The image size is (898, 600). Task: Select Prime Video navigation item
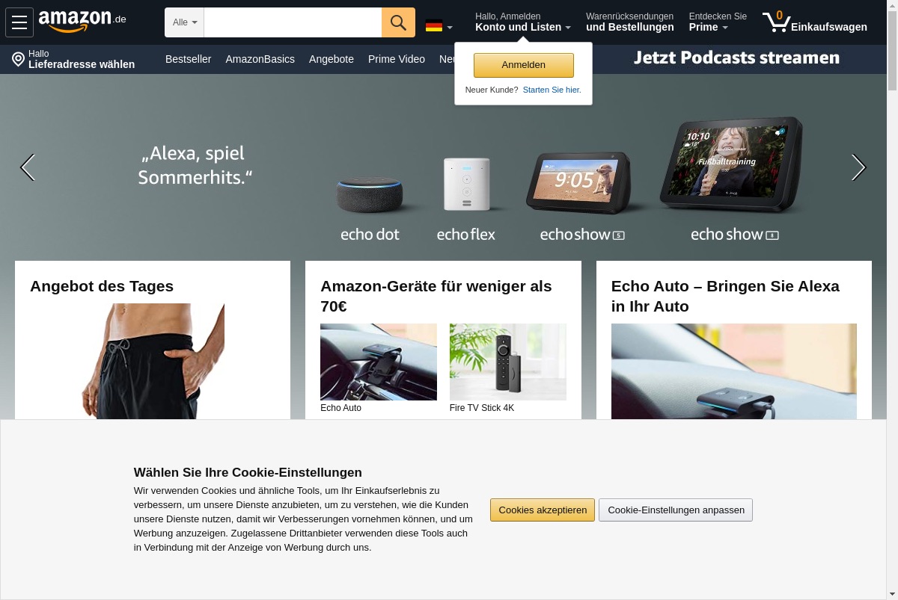[397, 59]
